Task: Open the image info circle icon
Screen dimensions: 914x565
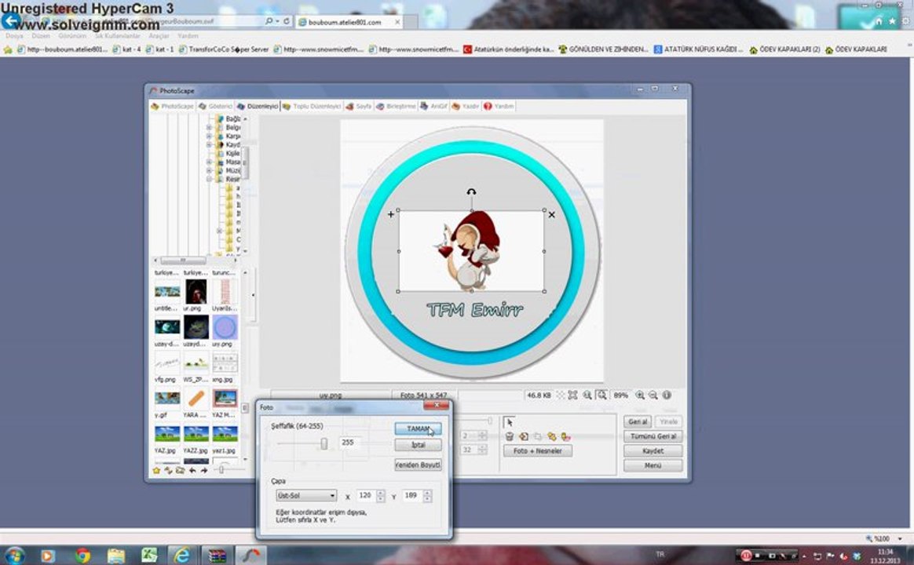Action: coord(667,395)
